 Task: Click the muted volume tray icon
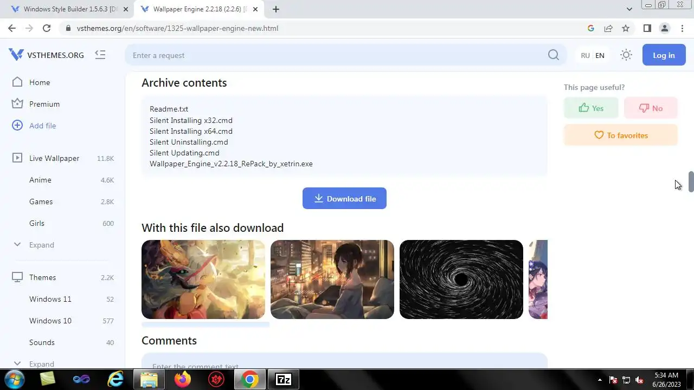click(x=640, y=380)
